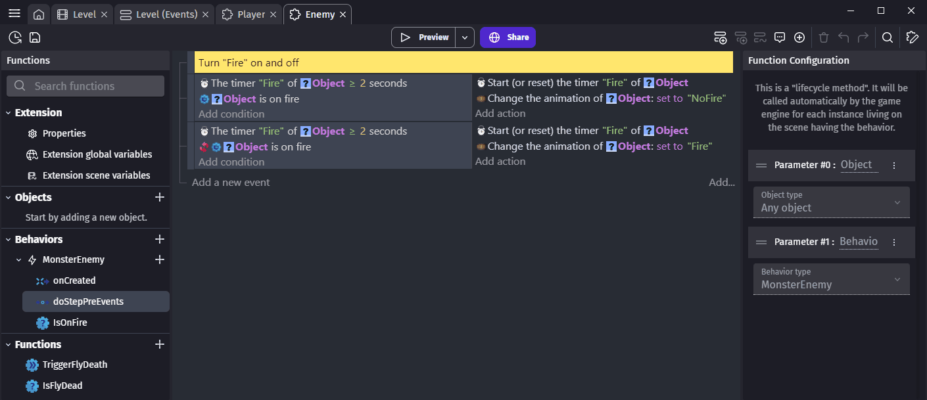Open the Preview options dropdown arrow
The width and height of the screenshot is (927, 400).
(x=465, y=37)
